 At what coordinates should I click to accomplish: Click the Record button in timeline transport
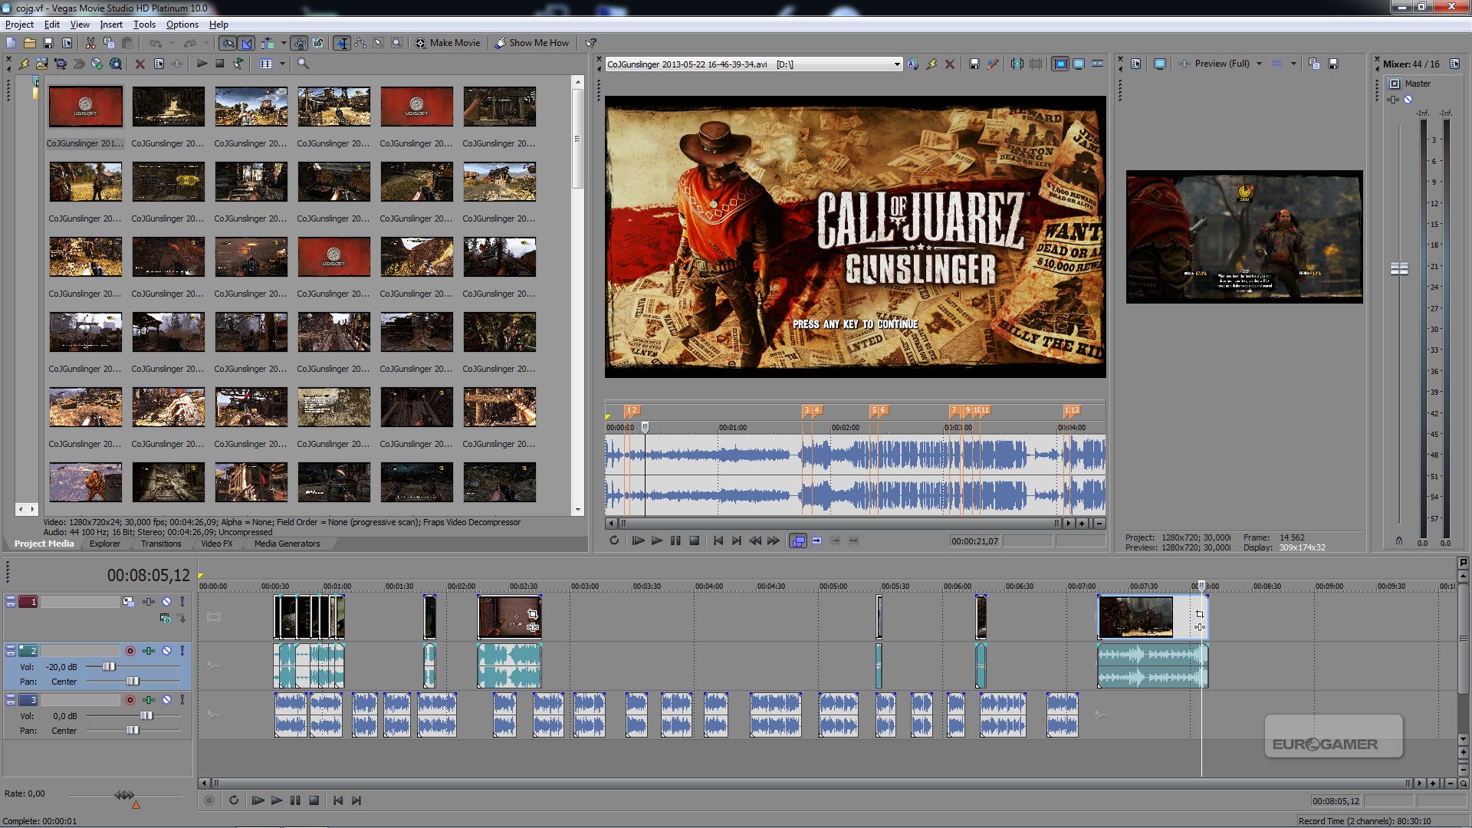pos(209,800)
